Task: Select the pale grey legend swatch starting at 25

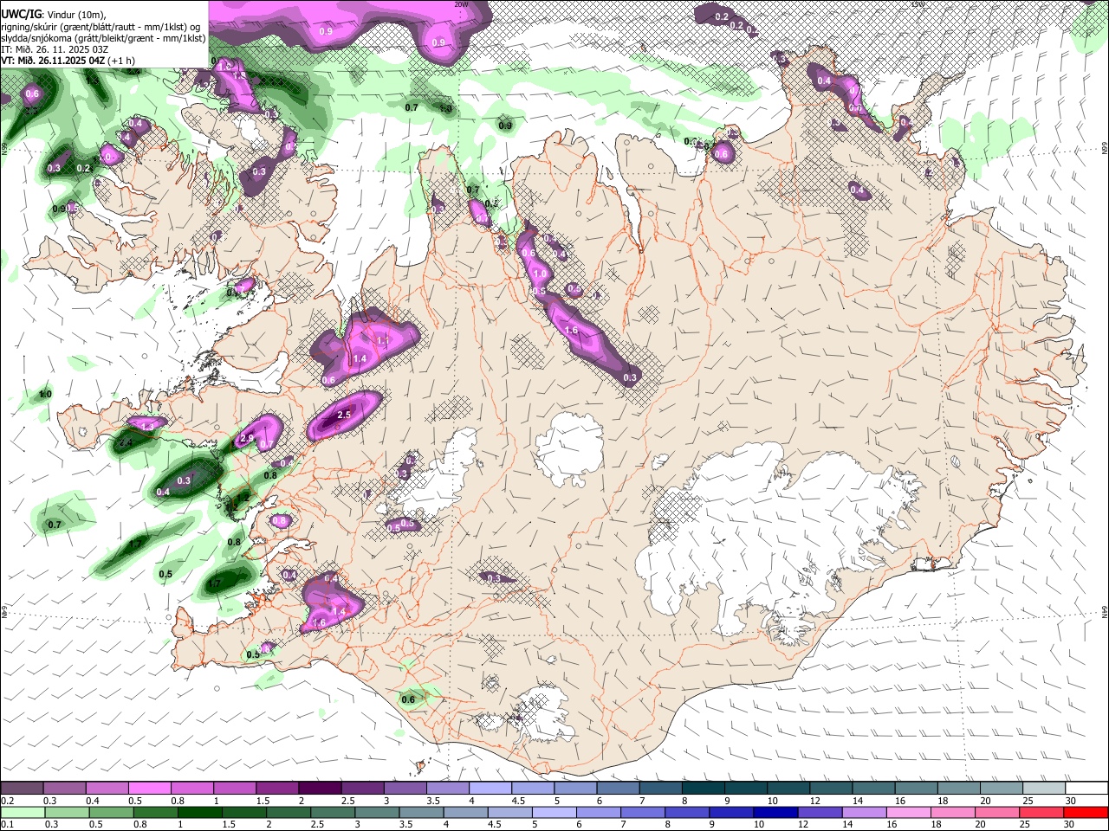Action: coord(1044,789)
